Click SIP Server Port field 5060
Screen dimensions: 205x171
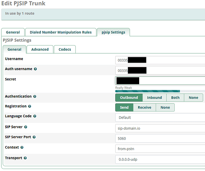click(x=160, y=139)
